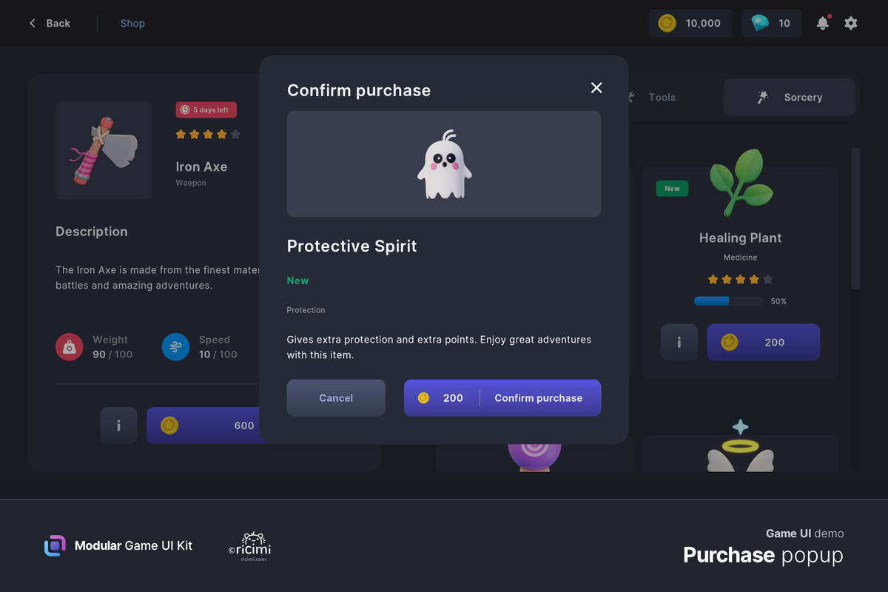This screenshot has height=592, width=888.
Task: Cancel the purchase
Action: click(x=336, y=398)
